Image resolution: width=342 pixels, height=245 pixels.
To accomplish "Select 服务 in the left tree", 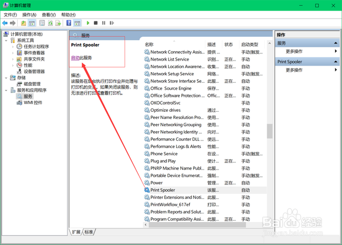I will 28,96.
